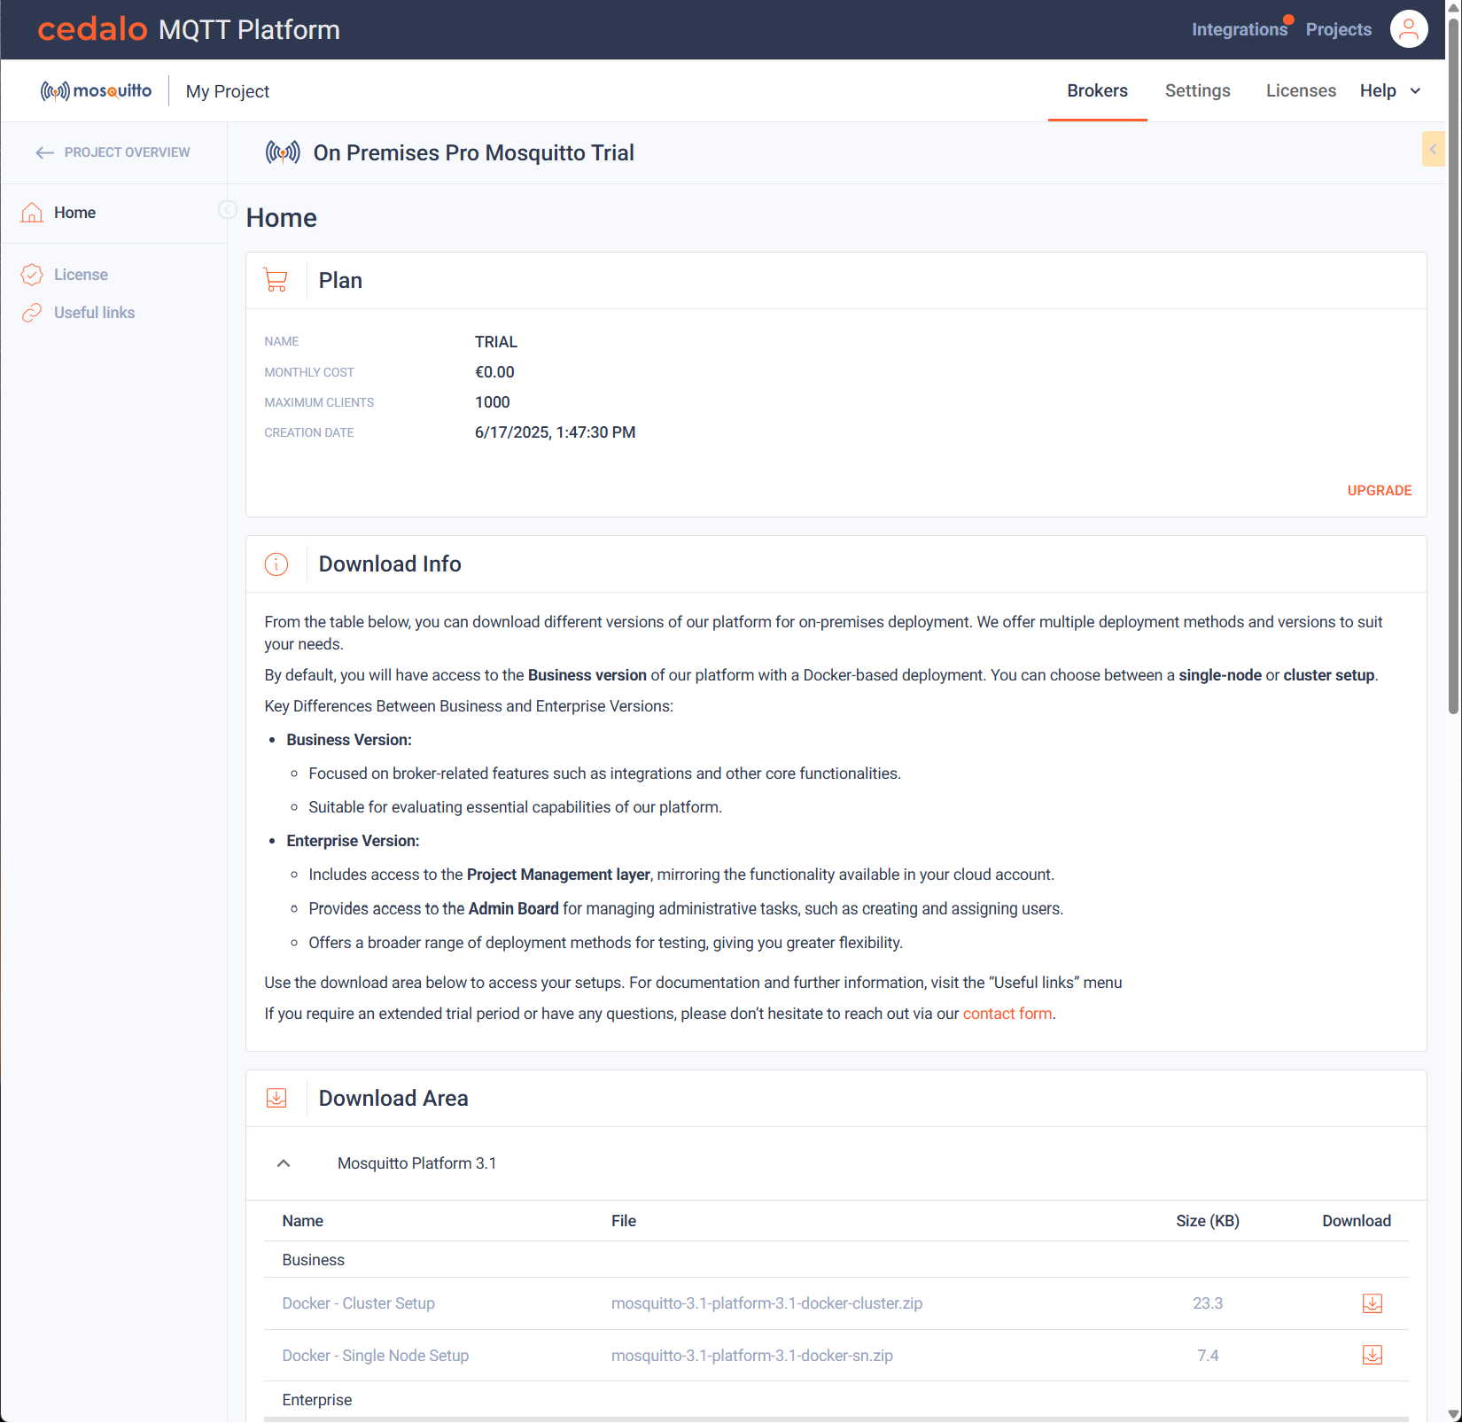Click the Cedalo MQTT Platform logo
The image size is (1462, 1423).
coord(189,29)
